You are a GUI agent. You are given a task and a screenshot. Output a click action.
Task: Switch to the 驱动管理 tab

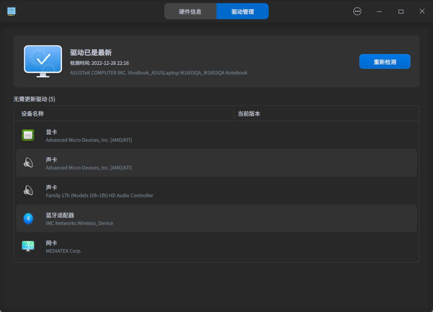point(242,11)
